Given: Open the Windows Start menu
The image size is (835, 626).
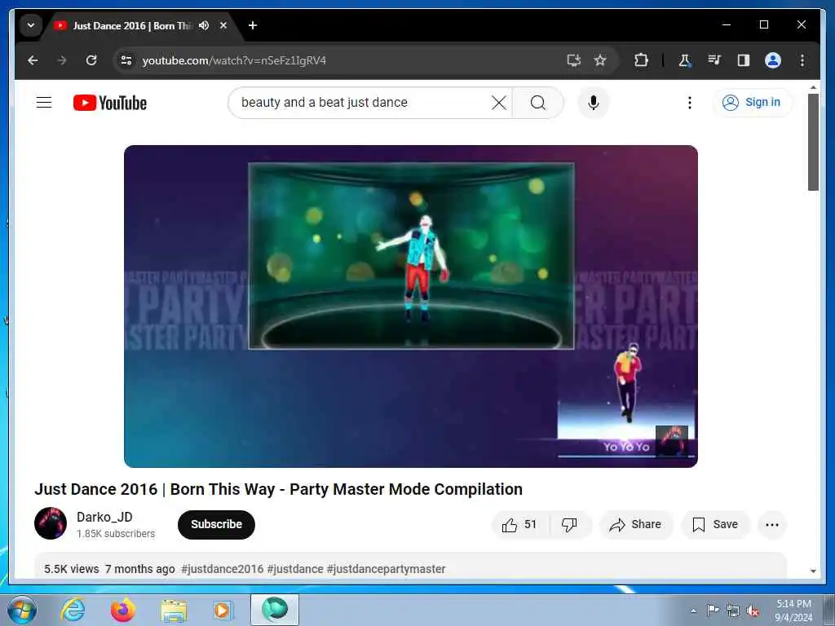Looking at the screenshot, I should coord(22,610).
